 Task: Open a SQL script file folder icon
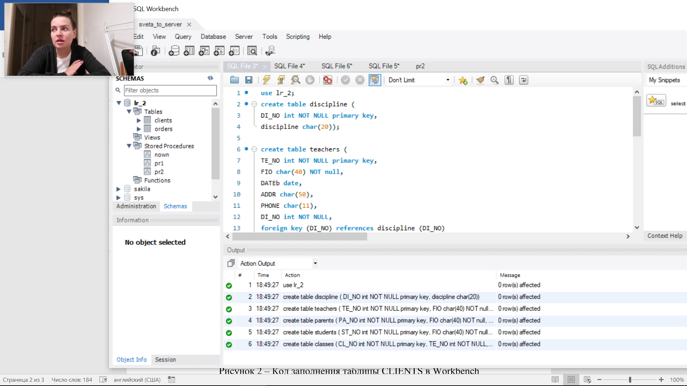pos(234,80)
